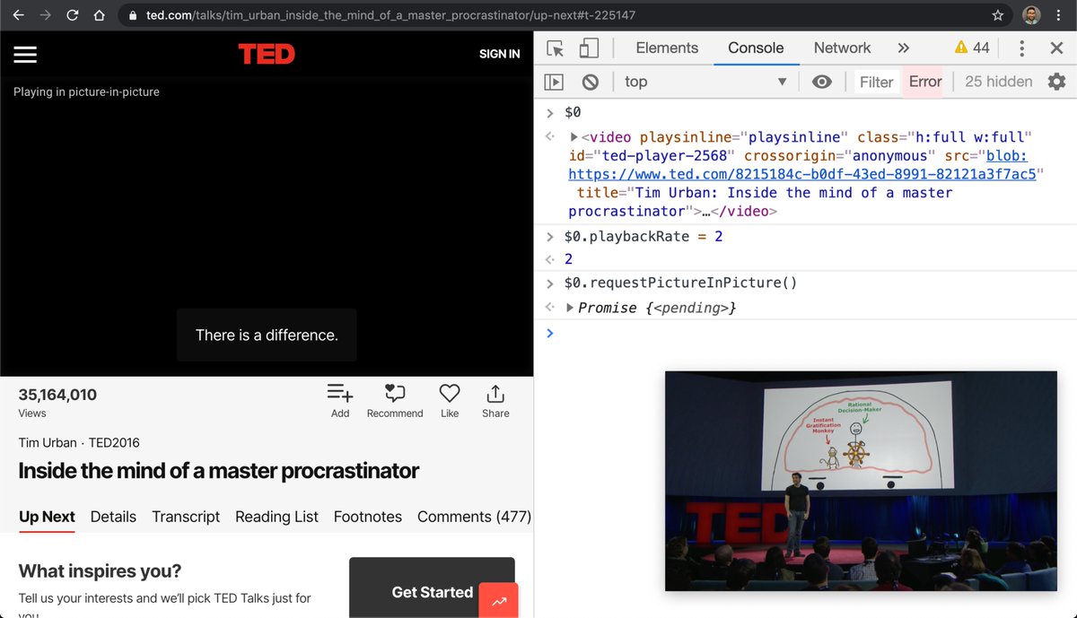Click the red trending arrow icon
This screenshot has height=618, width=1077.
[x=499, y=600]
